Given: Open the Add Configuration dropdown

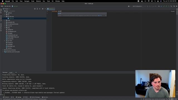Looking at the screenshot, I should tap(137, 6).
